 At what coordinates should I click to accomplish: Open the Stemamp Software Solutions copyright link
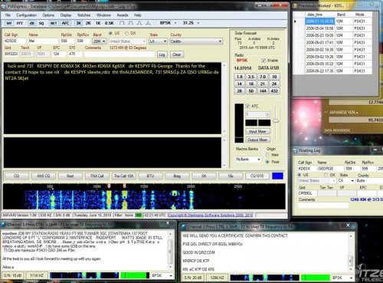(211, 216)
